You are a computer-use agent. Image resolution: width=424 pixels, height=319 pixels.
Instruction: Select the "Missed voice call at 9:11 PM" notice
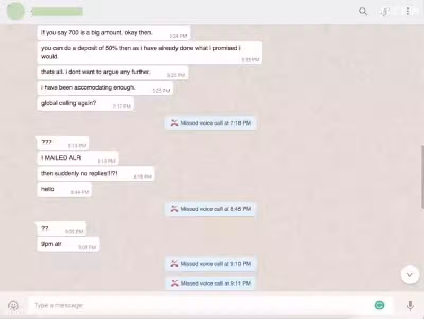tap(210, 283)
